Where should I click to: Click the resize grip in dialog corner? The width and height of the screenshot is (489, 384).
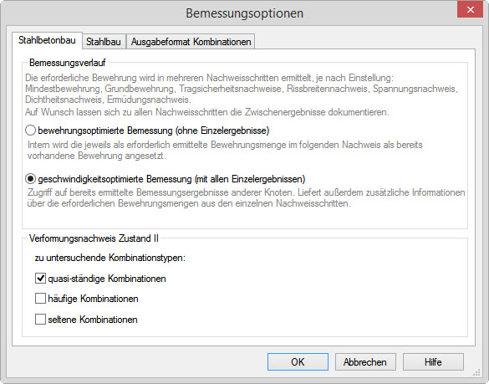(x=476, y=373)
